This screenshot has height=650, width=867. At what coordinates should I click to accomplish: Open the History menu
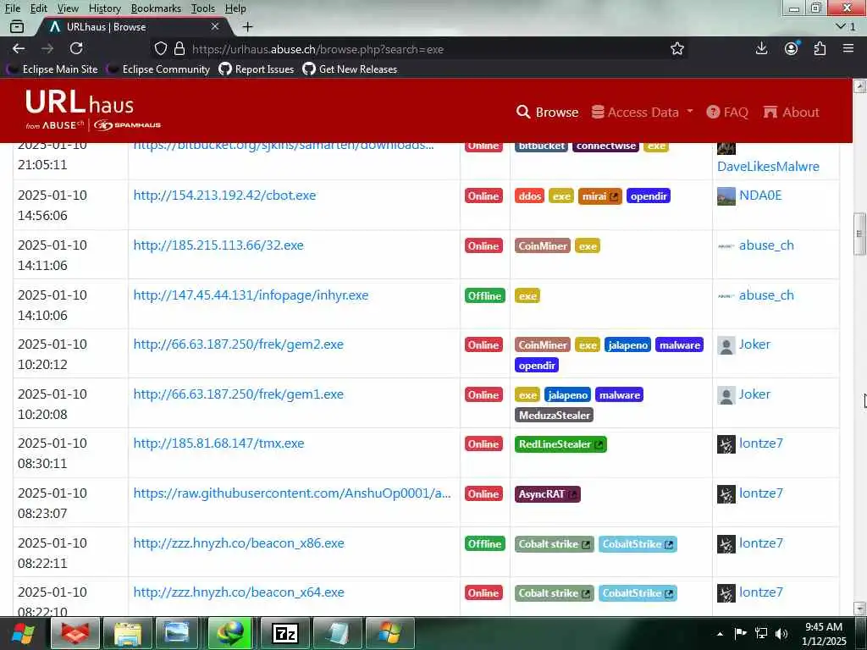104,8
